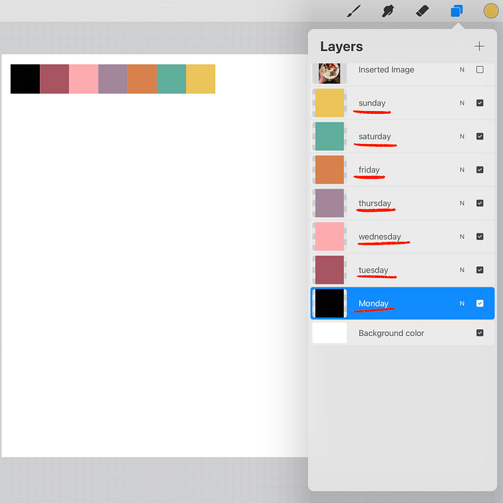Click the pink square on canvas
This screenshot has width=503, height=503.
tap(84, 79)
